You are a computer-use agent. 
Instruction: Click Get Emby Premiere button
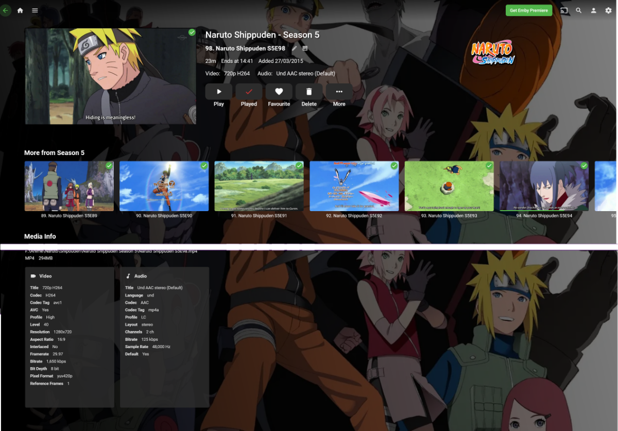tap(528, 10)
